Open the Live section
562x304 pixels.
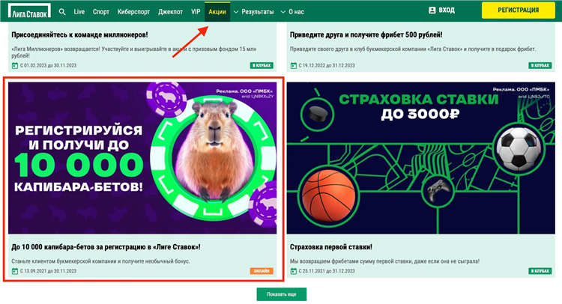(x=79, y=12)
